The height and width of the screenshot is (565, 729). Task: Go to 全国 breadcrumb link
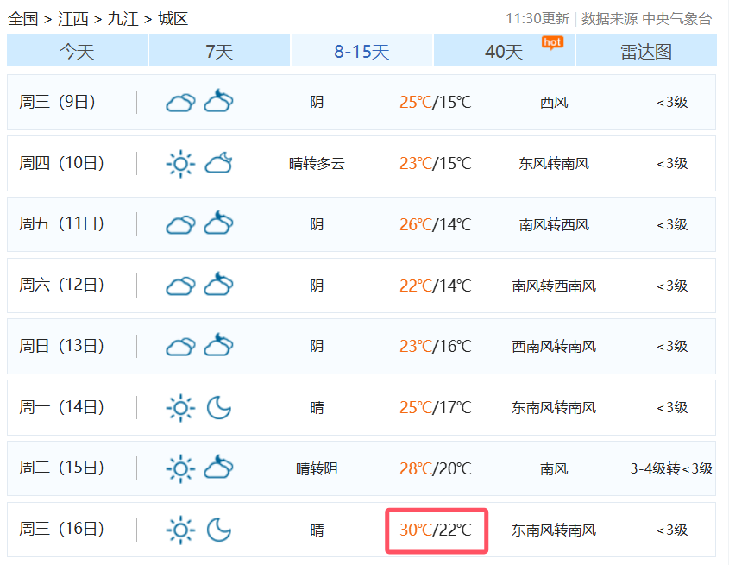[x=22, y=19]
